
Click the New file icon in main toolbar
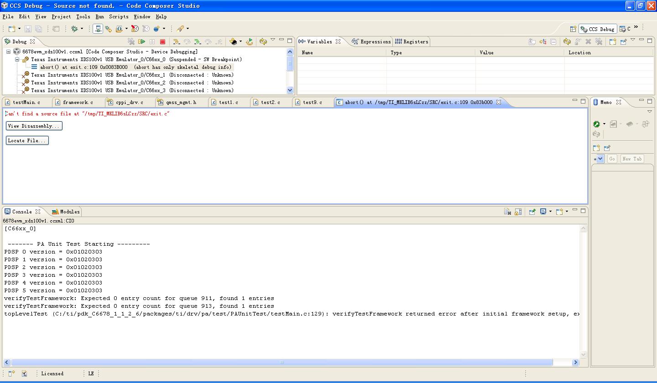12,29
